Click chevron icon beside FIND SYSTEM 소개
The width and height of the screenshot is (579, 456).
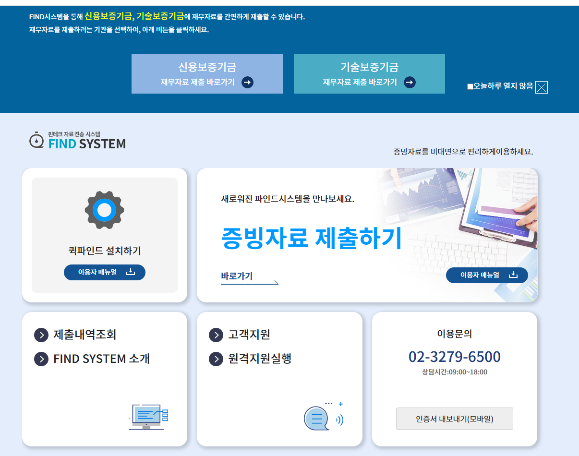tap(41, 359)
